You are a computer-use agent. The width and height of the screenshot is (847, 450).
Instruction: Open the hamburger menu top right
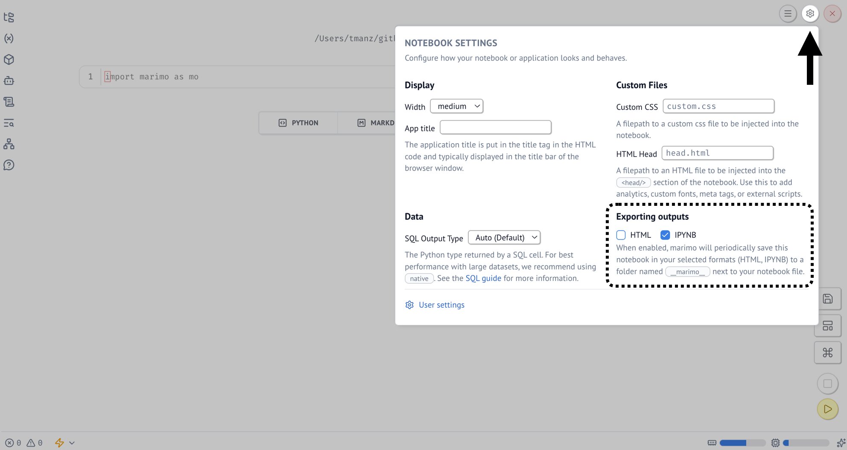(788, 13)
